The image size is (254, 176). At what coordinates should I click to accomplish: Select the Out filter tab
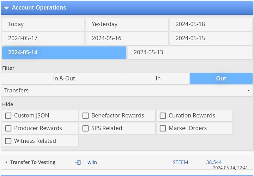tap(221, 79)
